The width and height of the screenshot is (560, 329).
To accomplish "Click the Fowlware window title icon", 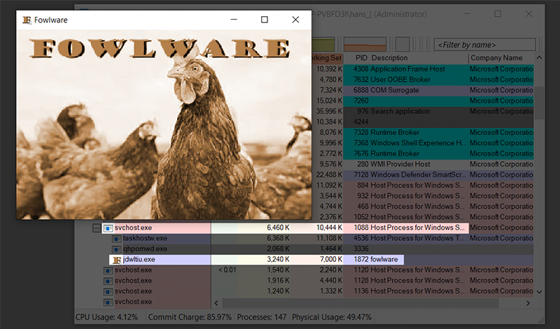I will point(27,20).
